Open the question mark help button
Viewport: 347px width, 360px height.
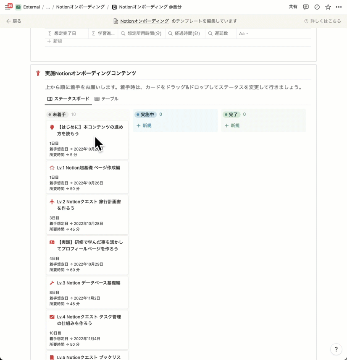(x=336, y=349)
